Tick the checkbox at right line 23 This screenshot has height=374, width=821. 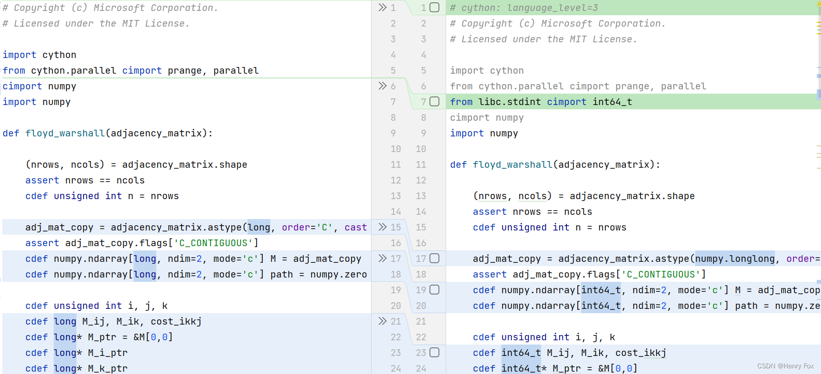coord(434,352)
